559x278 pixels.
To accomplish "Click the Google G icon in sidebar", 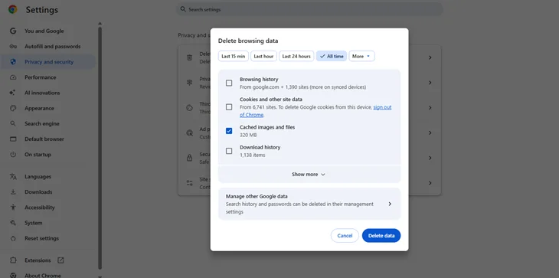I will click(x=13, y=31).
